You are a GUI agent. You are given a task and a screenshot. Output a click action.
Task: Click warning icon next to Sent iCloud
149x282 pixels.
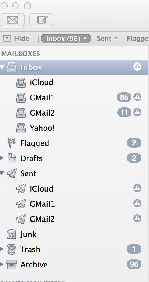click(x=137, y=188)
